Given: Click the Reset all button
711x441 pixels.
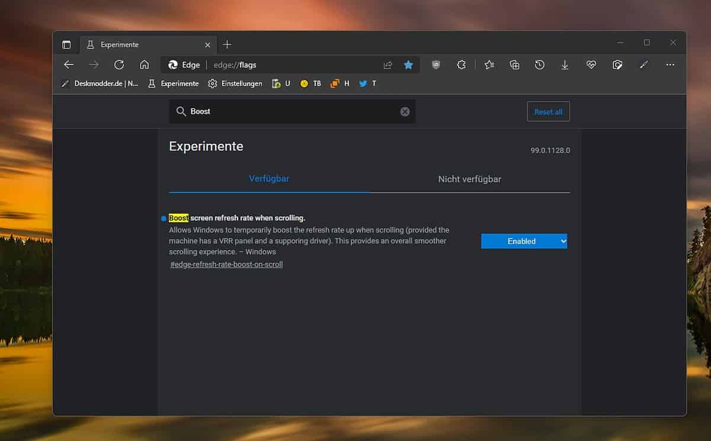Looking at the screenshot, I should [548, 111].
